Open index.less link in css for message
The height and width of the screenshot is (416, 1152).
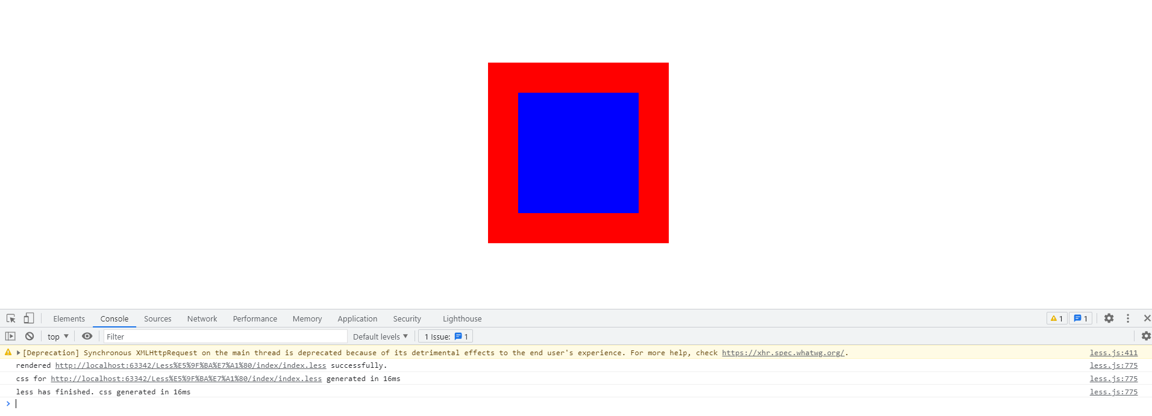click(186, 379)
